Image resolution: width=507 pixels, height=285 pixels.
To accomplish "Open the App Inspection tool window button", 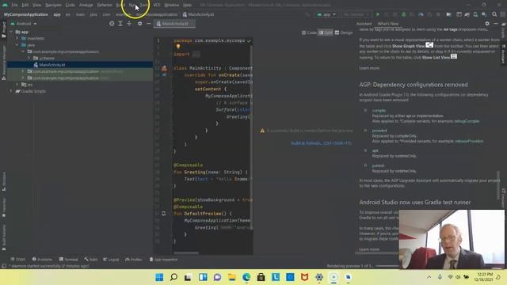I will [163, 260].
